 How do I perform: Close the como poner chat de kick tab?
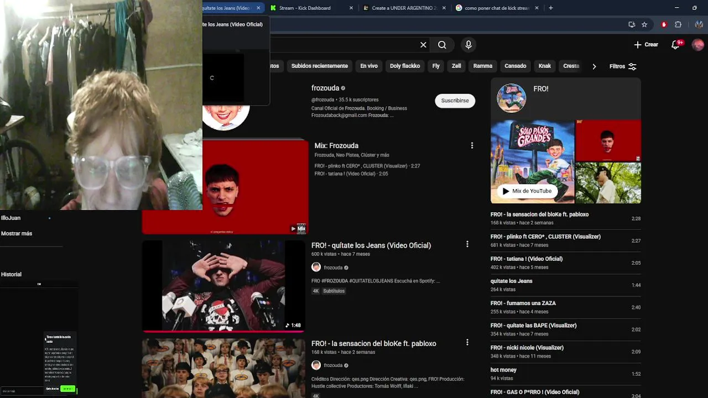pos(537,8)
